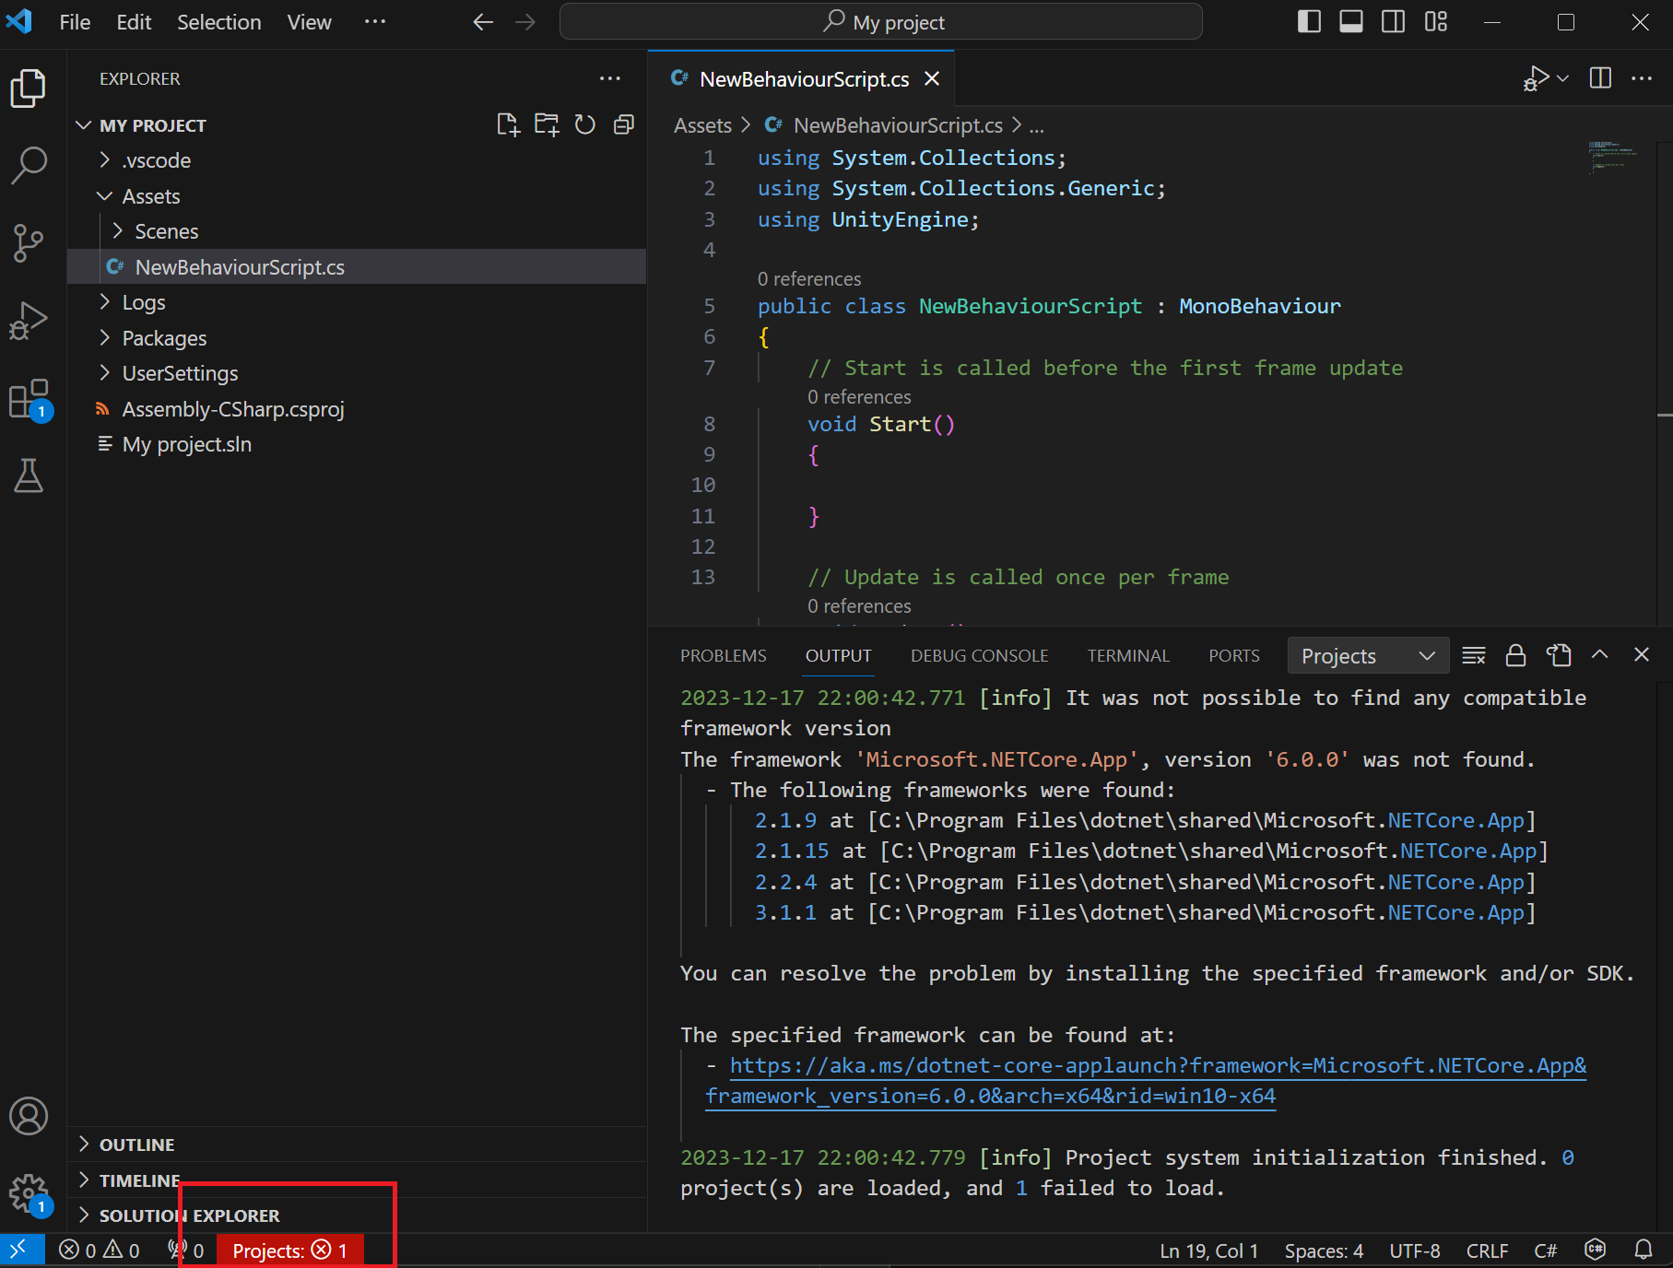Switch to the PROBLEMS tab

click(723, 655)
